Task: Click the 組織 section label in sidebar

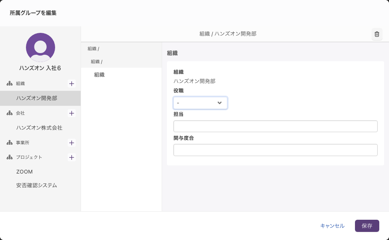Action: tap(20, 84)
